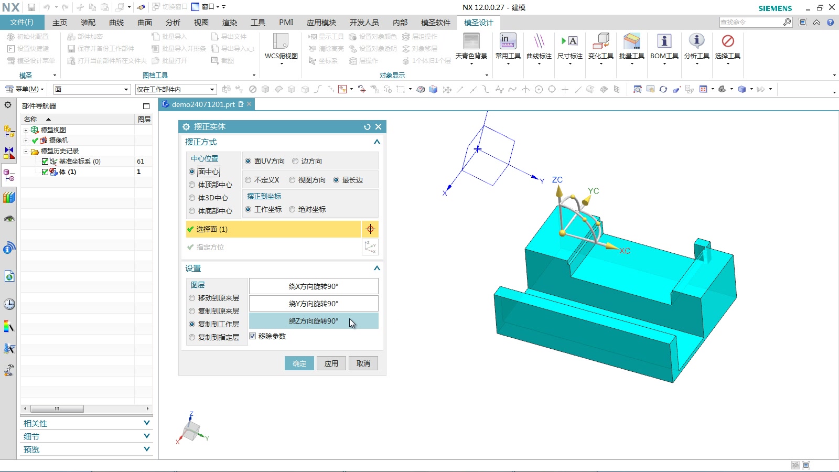Click the search magnifier in command finder
Image resolution: width=839 pixels, height=472 pixels.
click(787, 22)
